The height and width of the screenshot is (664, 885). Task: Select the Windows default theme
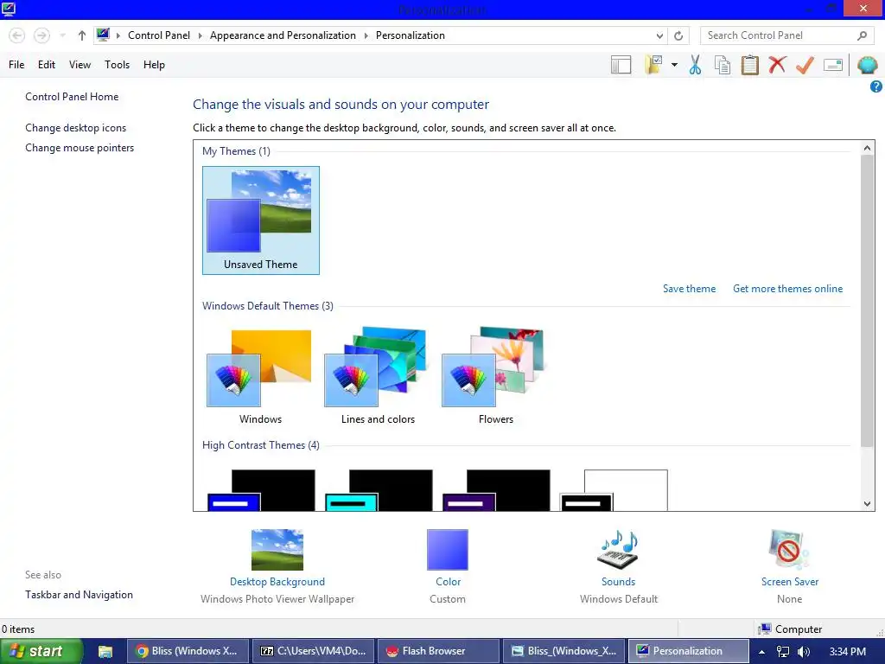tap(260, 377)
